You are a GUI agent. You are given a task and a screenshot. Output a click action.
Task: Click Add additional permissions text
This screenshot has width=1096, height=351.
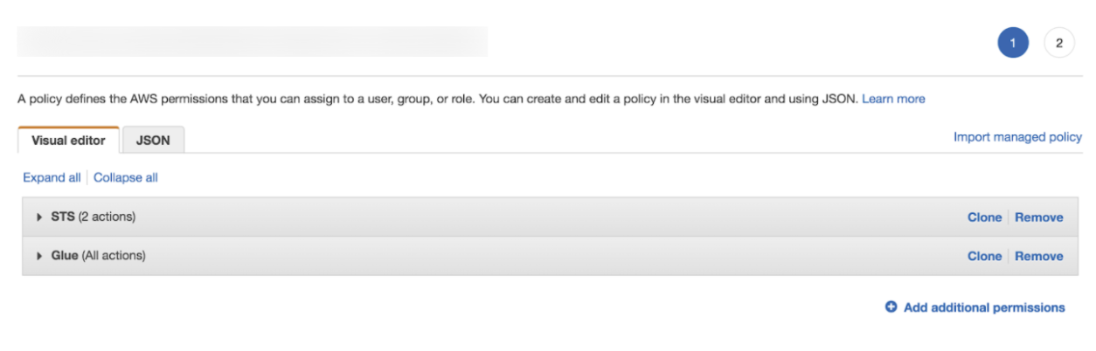click(x=984, y=307)
